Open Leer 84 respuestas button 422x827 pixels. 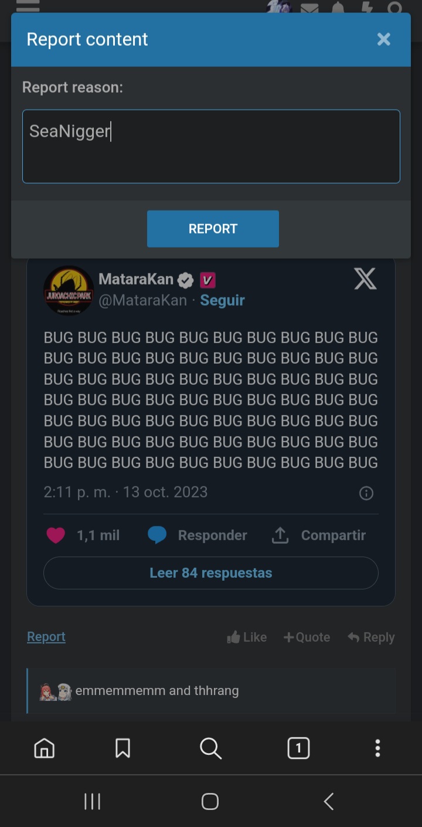(x=211, y=573)
